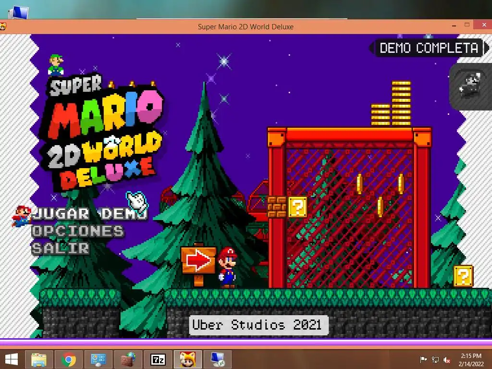
Task: Click the Mario menu selector icon
Action: click(21, 216)
